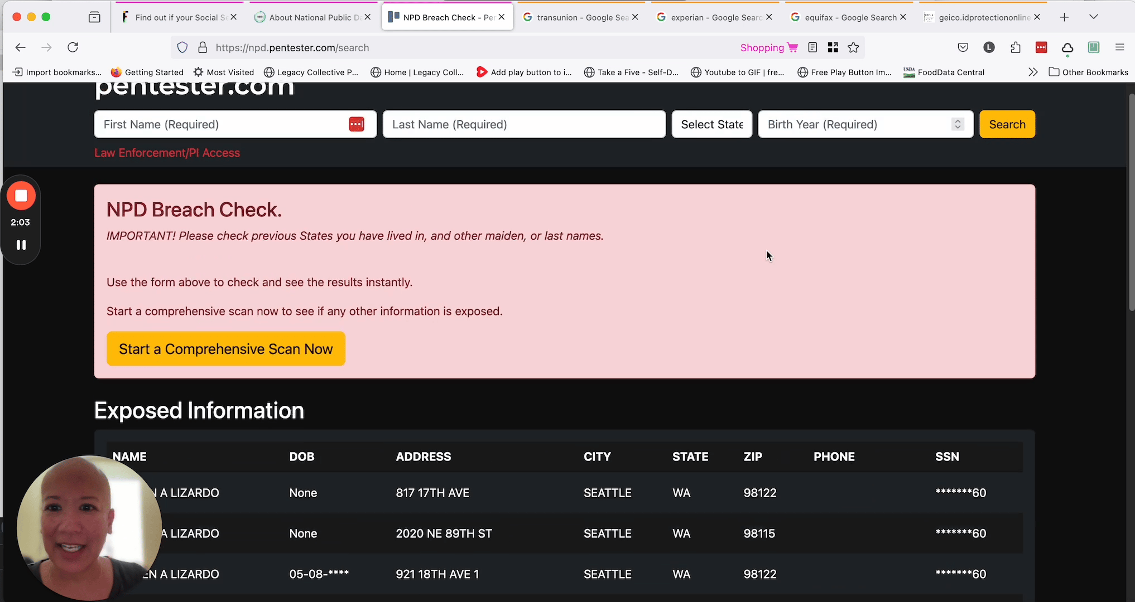Viewport: 1135px width, 602px height.
Task: Bookmark this page with the star
Action: click(853, 47)
